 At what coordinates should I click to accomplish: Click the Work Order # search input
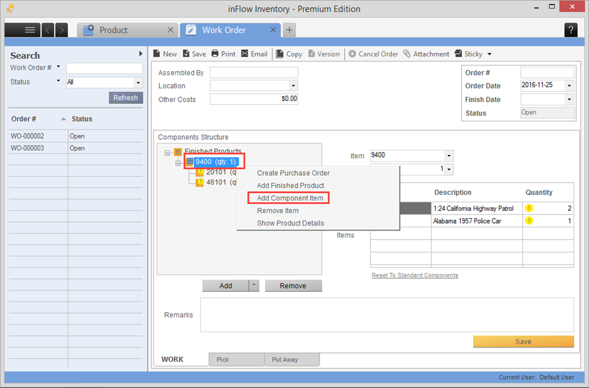point(104,68)
